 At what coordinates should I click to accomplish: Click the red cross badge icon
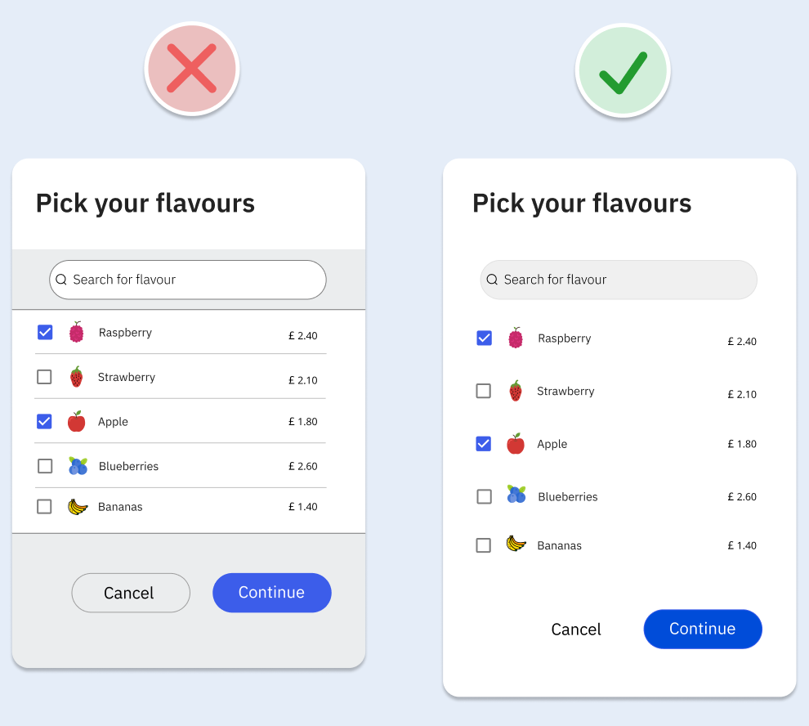[192, 69]
